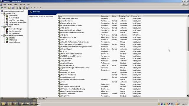This screenshot has height=106, width=189.
Task: Expand the Indexing Service tree node
Action: click(4, 42)
